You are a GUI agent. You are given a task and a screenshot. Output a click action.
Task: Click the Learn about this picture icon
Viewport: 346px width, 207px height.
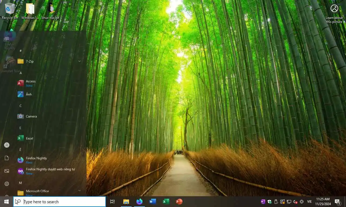[334, 13]
